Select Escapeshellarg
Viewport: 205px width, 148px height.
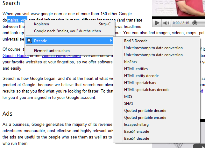157,125
